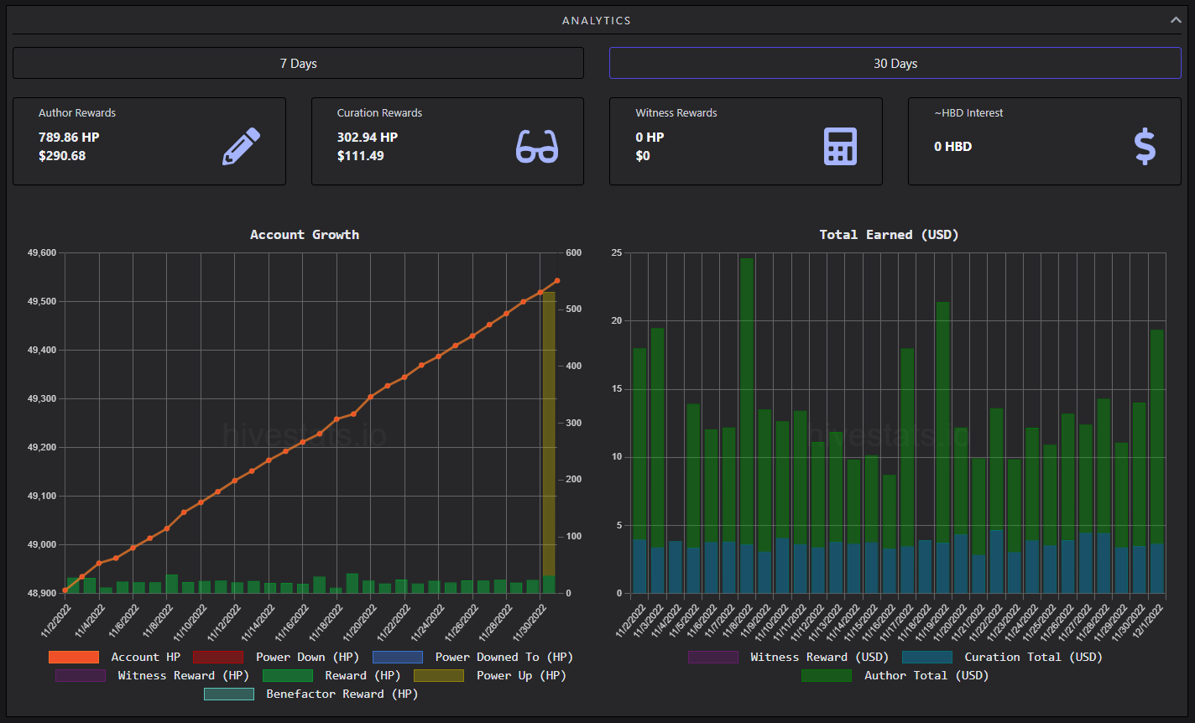Switch to the 7 Days view
Image resolution: width=1195 pixels, height=723 pixels.
[x=298, y=63]
